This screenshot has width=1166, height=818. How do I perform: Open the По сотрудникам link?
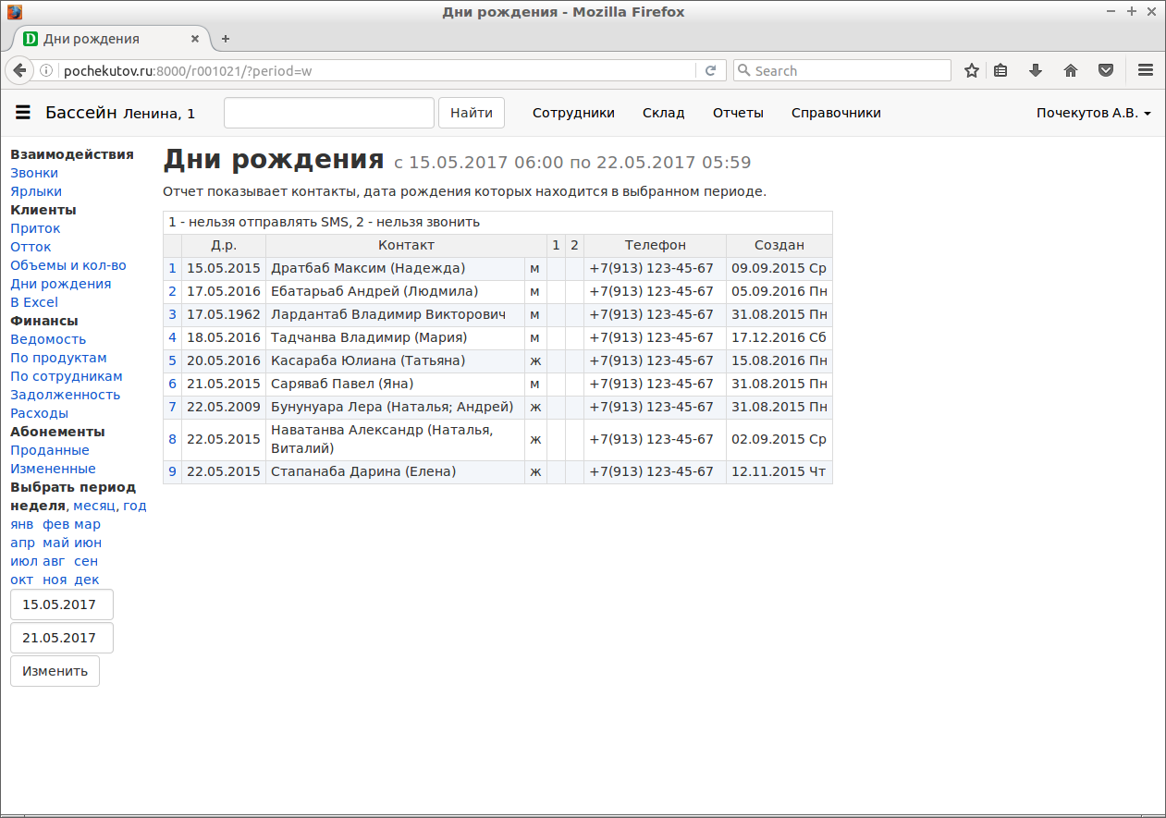click(67, 376)
